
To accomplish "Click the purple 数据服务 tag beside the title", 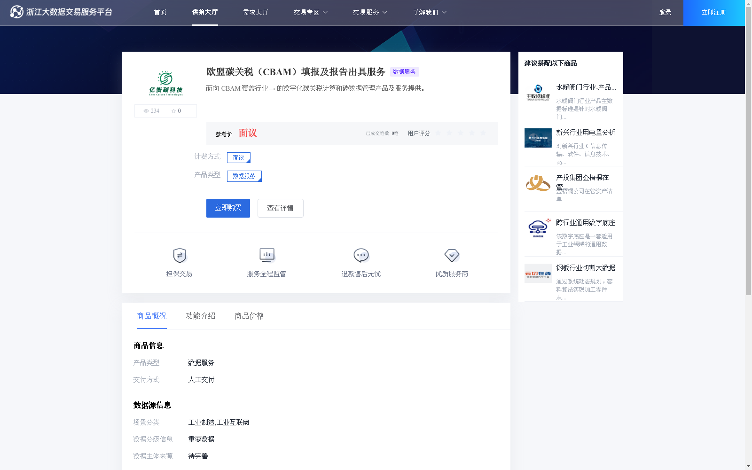I will point(404,72).
